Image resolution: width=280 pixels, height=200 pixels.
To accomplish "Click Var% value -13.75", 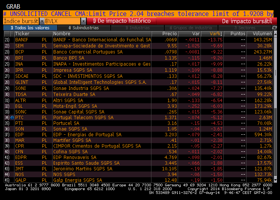I will coord(215,40).
